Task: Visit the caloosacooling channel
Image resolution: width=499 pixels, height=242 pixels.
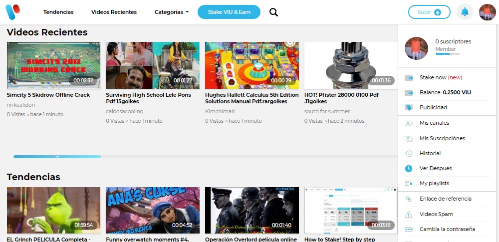Action: (x=124, y=111)
